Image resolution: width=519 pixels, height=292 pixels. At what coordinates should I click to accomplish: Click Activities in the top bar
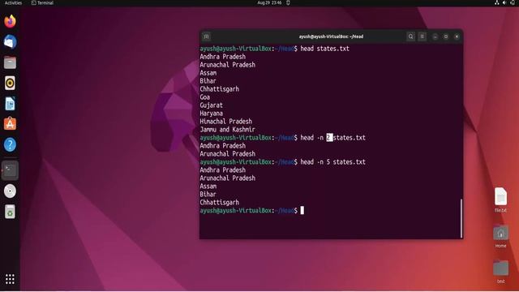pos(13,2)
